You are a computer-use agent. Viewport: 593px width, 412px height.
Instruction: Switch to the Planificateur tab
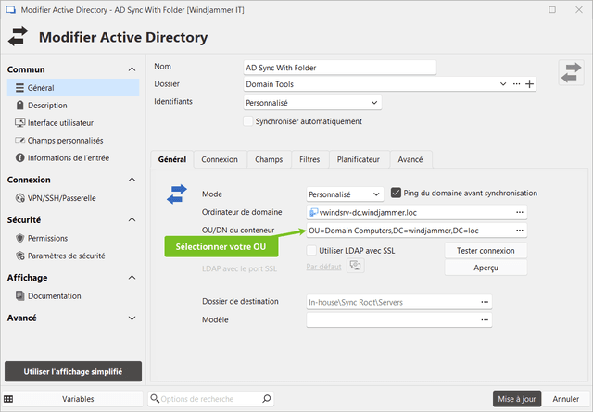pos(359,159)
